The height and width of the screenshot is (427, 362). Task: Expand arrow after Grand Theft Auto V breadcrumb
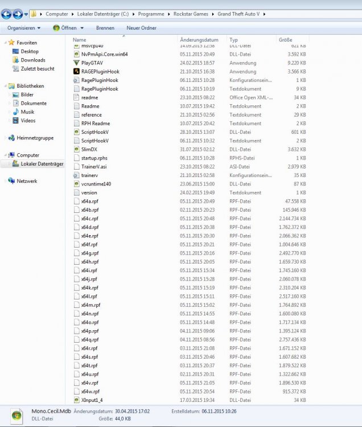tap(264, 14)
